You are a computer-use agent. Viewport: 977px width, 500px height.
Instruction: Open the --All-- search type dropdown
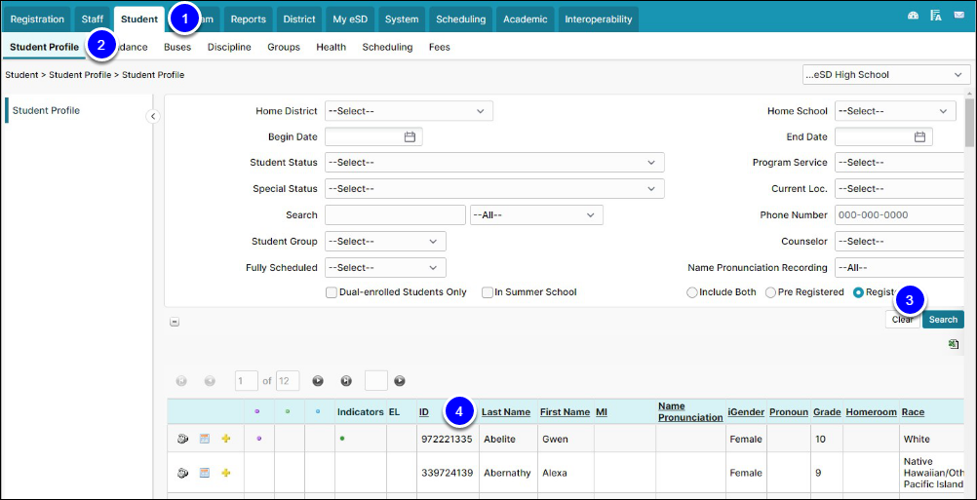(x=536, y=214)
